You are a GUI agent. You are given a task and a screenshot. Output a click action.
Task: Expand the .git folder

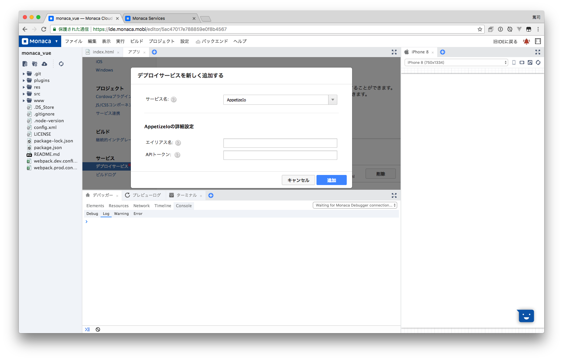click(24, 74)
